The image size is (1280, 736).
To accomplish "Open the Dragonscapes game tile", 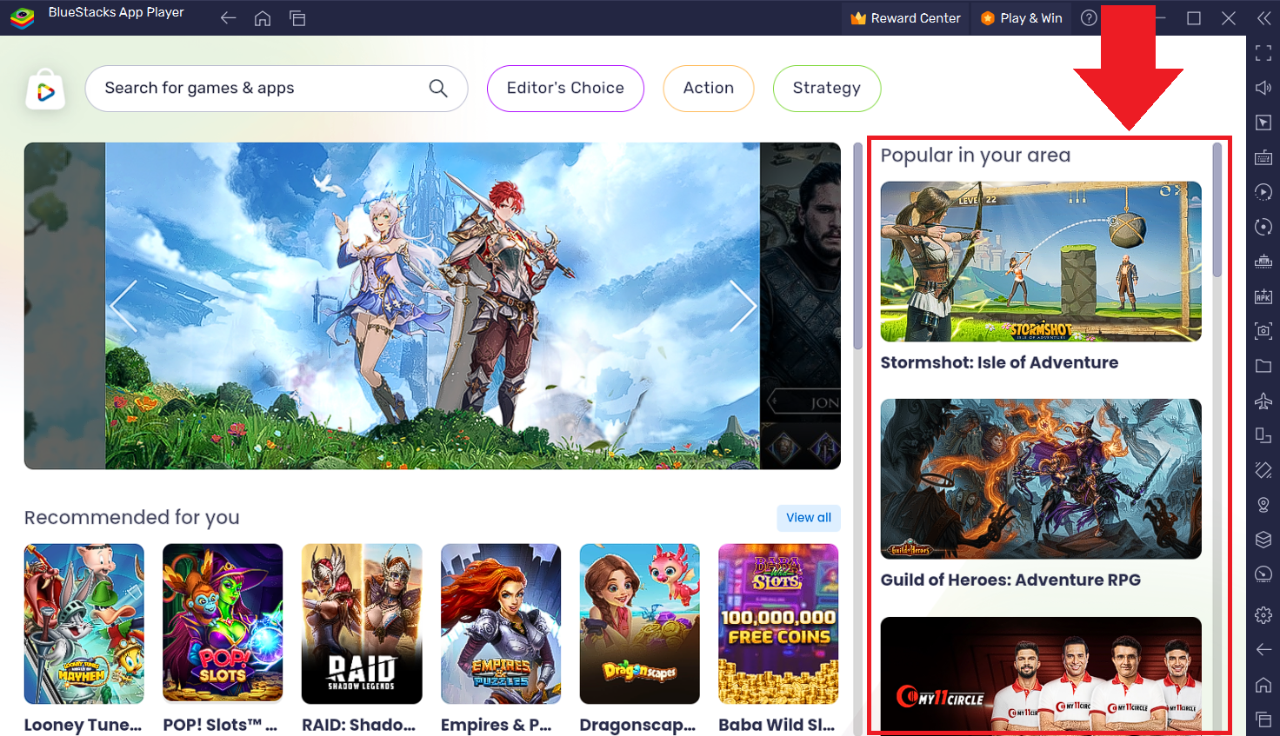I will 640,624.
